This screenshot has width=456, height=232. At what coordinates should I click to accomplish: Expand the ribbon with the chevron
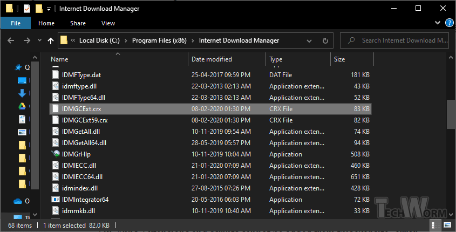[438, 23]
